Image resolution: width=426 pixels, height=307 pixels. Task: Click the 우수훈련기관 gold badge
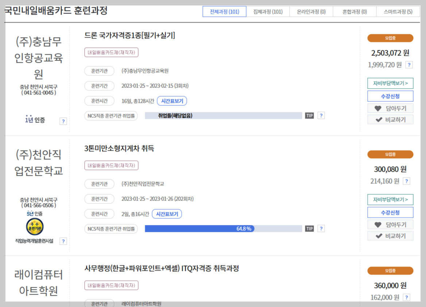[35, 226]
